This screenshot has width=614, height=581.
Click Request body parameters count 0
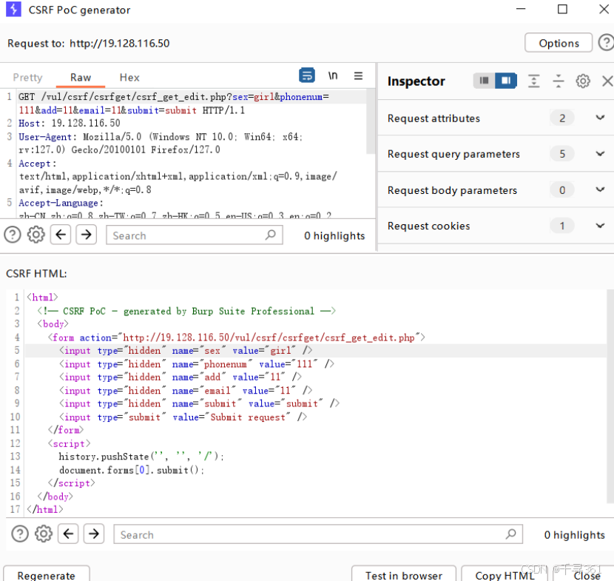tap(562, 190)
